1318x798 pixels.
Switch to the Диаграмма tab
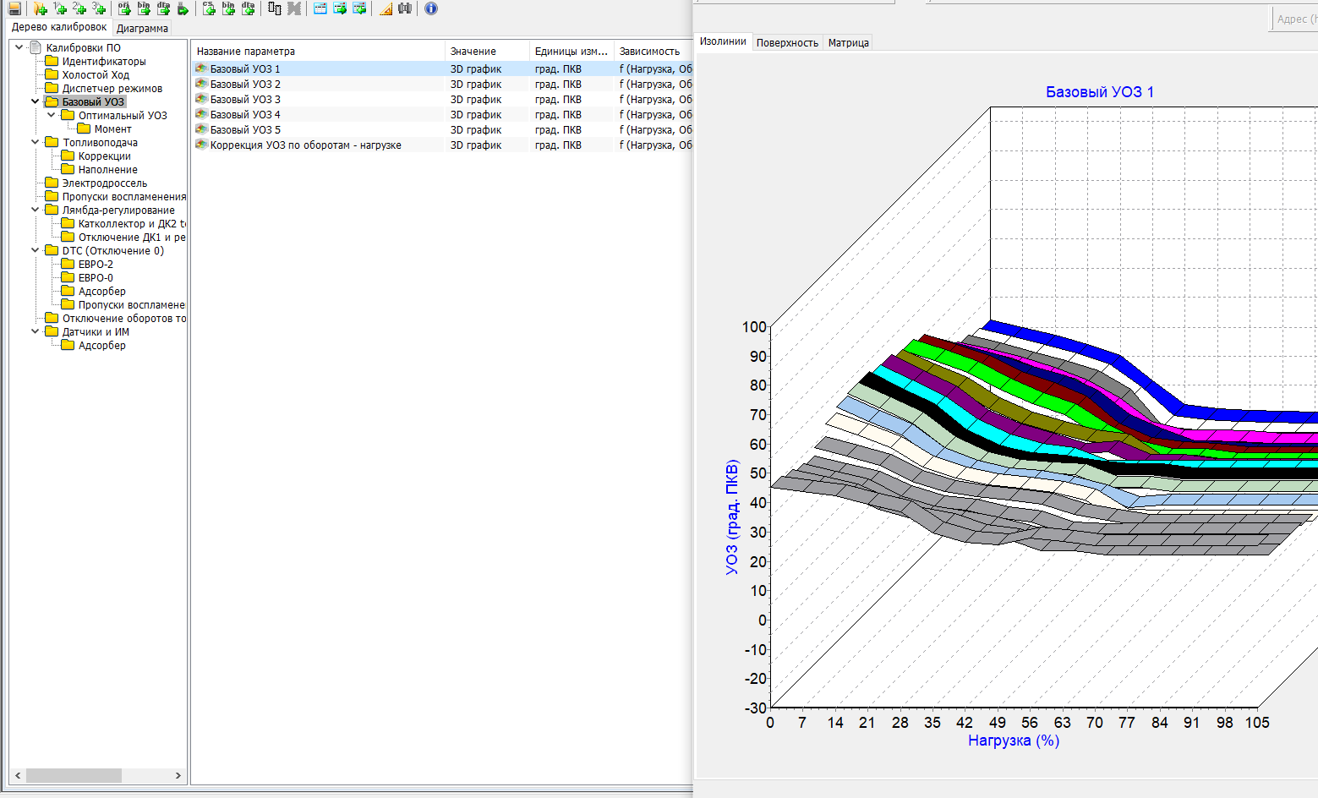142,29
